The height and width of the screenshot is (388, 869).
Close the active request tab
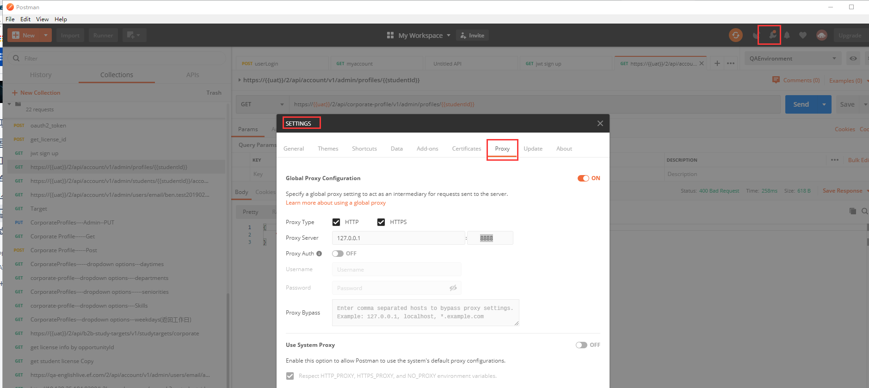click(702, 63)
